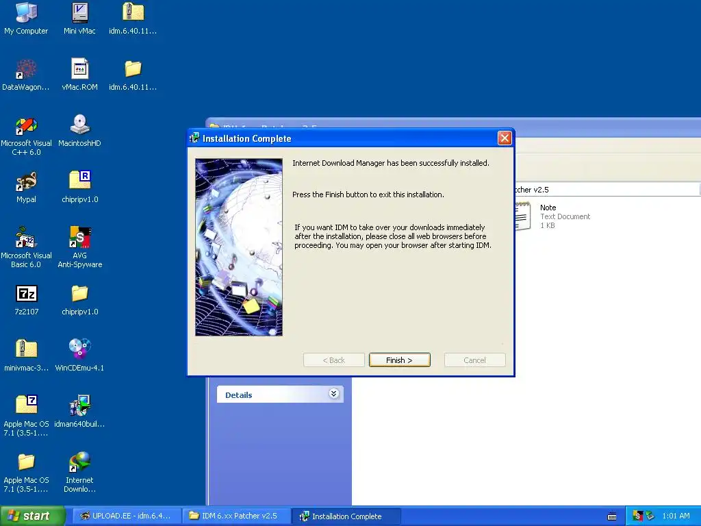701x526 pixels.
Task: Expand the Details pane in the Explorer window
Action: pos(333,394)
